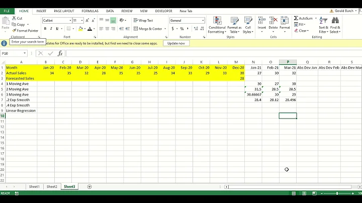Select the Format Painter brush
Viewport: 362px width, 203px height.
[14, 31]
